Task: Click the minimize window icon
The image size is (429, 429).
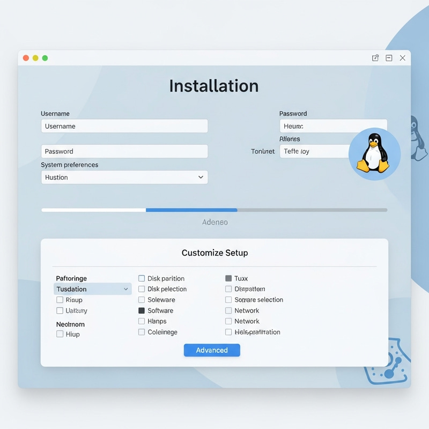Action: tap(388, 57)
